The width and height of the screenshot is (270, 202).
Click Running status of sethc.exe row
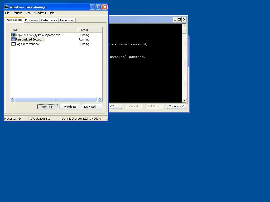pyautogui.click(x=84, y=35)
